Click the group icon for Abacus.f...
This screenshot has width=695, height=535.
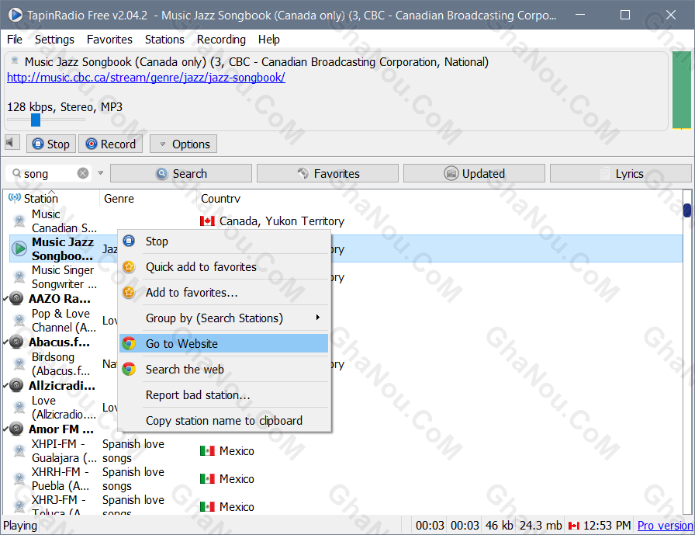[x=16, y=342]
